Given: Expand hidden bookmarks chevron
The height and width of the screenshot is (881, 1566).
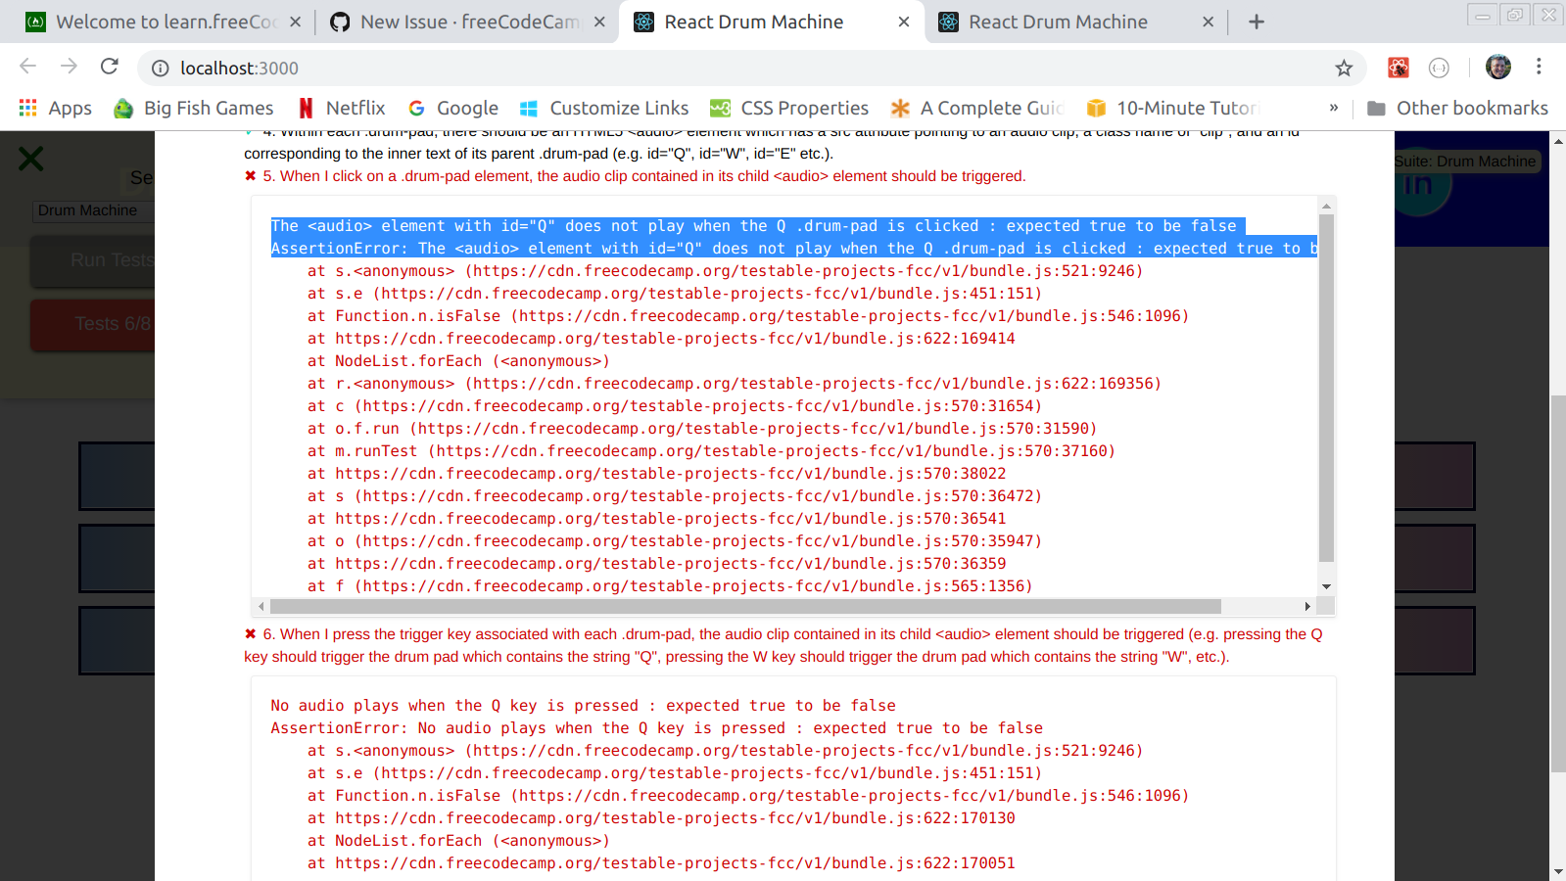Looking at the screenshot, I should click(1333, 108).
